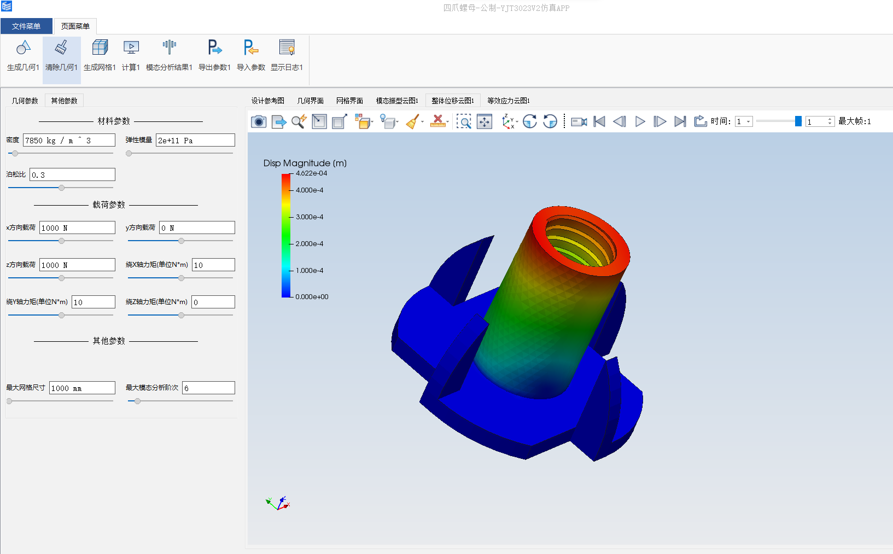This screenshot has height=554, width=893.
Task: Click the x方向载荷 input field
Action: [77, 228]
